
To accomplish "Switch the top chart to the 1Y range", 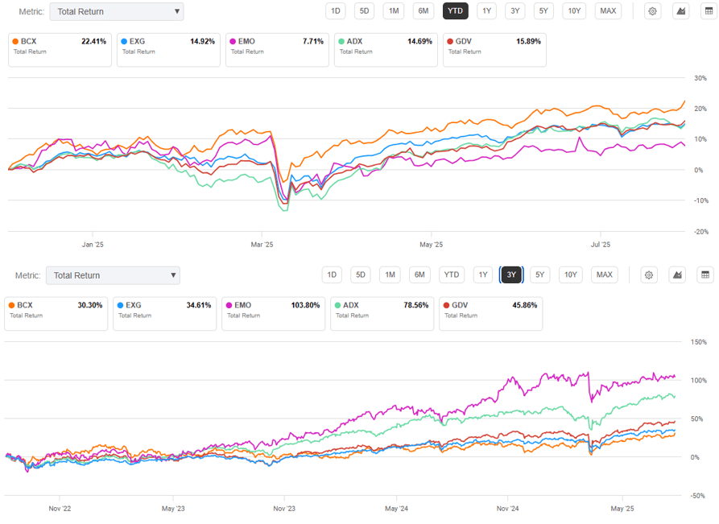I will pyautogui.click(x=486, y=10).
